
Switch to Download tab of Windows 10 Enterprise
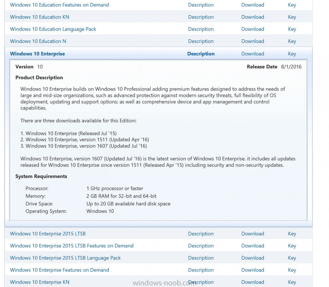click(x=253, y=54)
